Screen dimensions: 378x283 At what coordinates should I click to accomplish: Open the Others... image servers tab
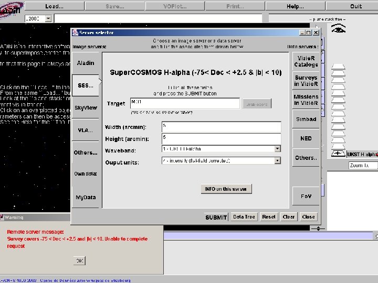(x=86, y=153)
